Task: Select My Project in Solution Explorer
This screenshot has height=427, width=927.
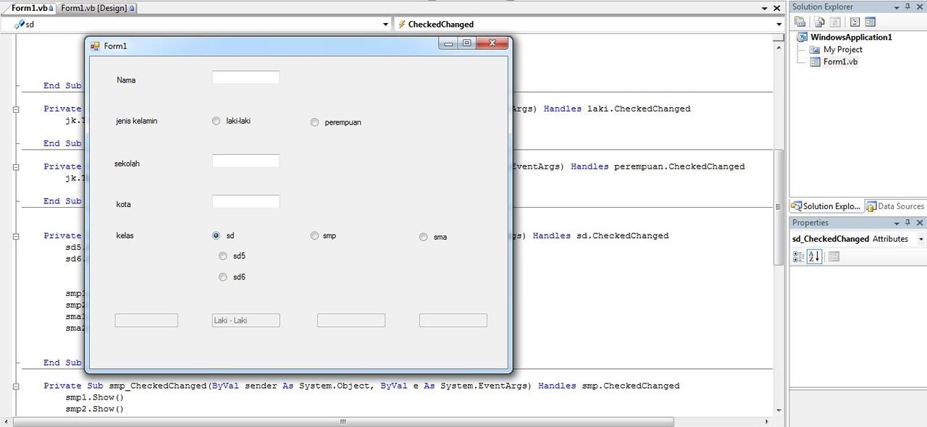Action: click(x=843, y=49)
